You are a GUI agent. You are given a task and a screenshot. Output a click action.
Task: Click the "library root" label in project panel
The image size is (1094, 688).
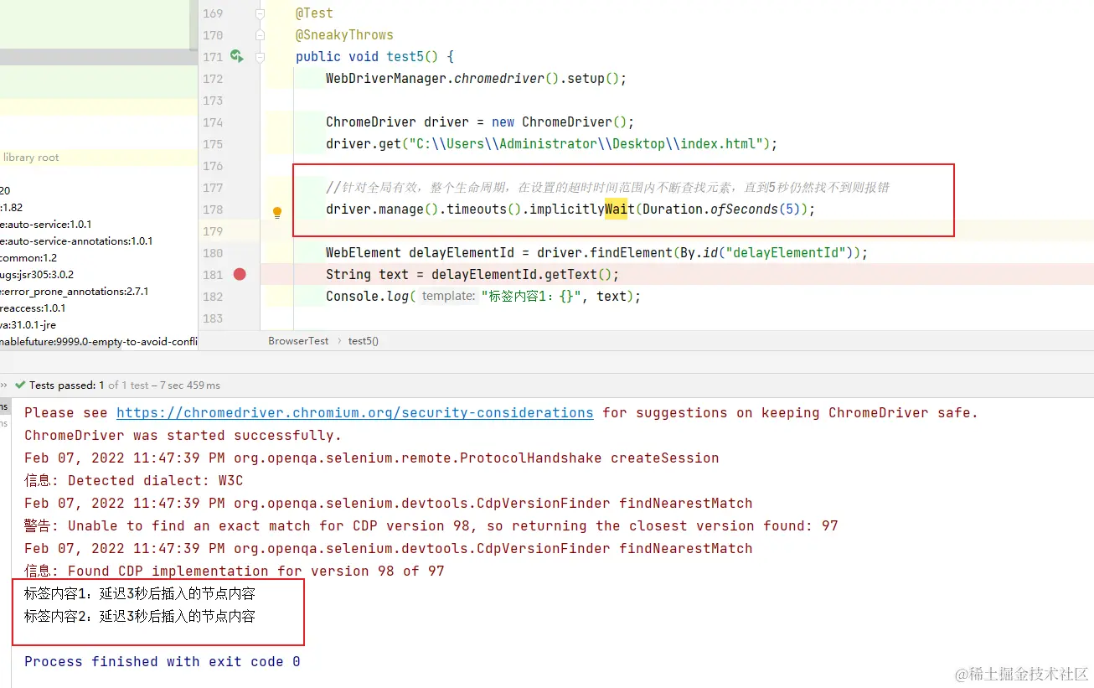click(x=31, y=158)
